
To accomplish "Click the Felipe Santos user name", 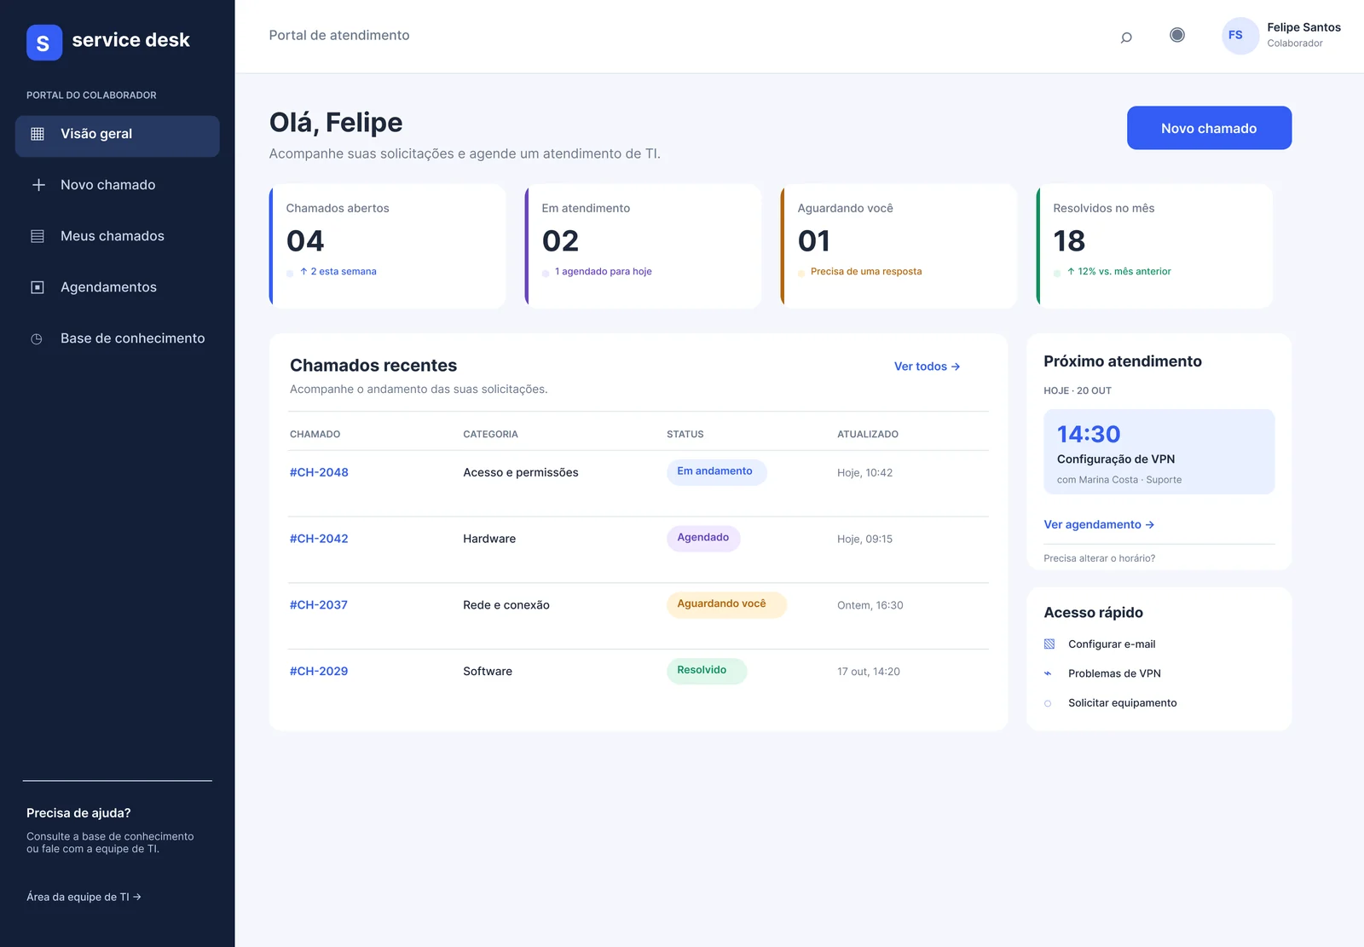I will 1304,27.
